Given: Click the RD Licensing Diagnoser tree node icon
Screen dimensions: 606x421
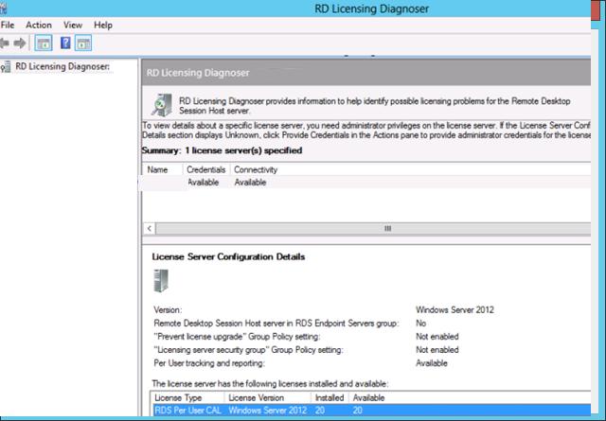Looking at the screenshot, I should pyautogui.click(x=7, y=66).
